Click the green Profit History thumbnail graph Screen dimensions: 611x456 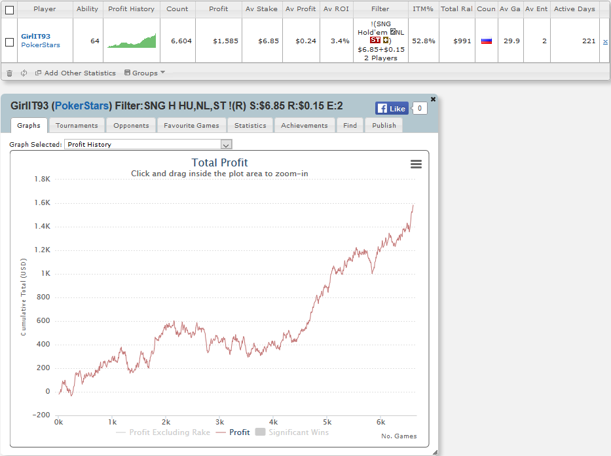coord(132,41)
